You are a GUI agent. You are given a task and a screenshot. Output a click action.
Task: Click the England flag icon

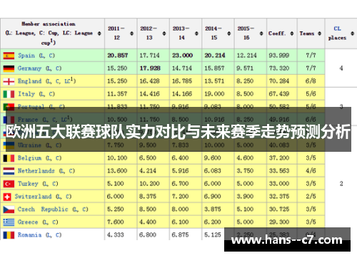coord(9,81)
